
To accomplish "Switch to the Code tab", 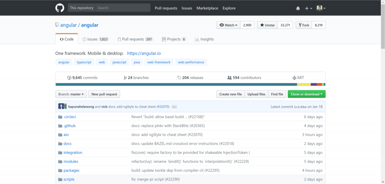I will coord(67,39).
